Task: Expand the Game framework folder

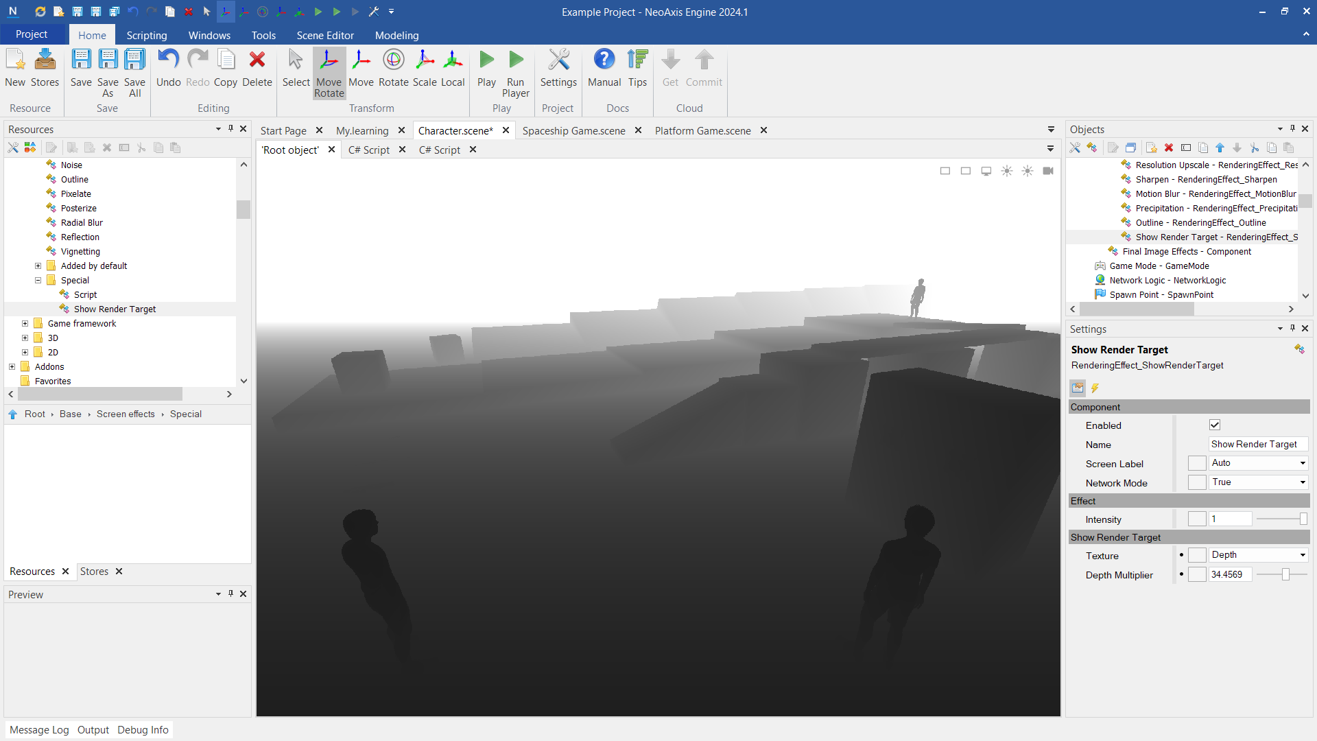Action: click(x=25, y=323)
